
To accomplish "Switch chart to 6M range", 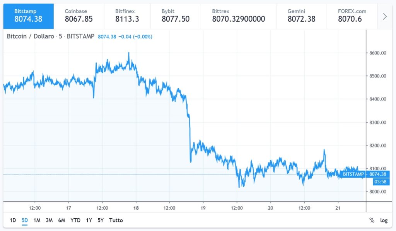I will (61, 220).
